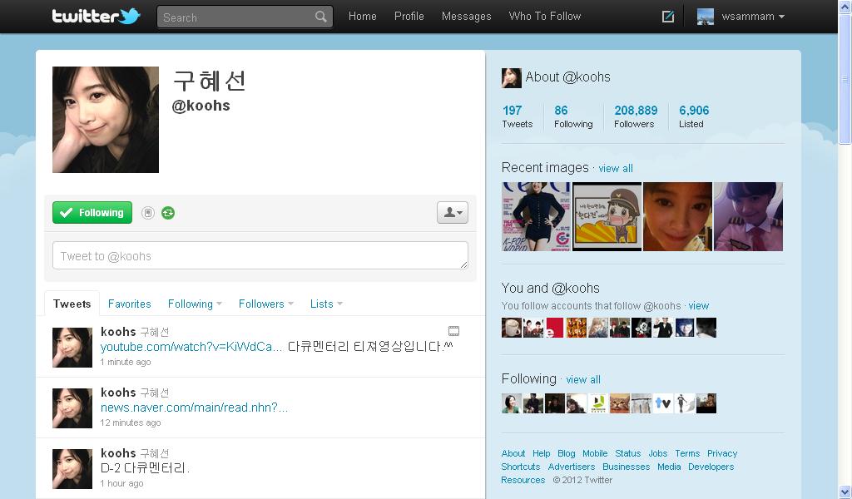Click first avatar in Following list

[512, 403]
